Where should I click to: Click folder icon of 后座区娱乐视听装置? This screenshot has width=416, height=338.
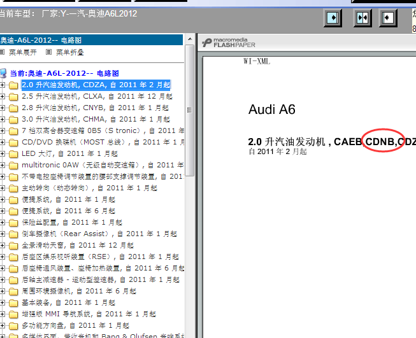coord(13,257)
